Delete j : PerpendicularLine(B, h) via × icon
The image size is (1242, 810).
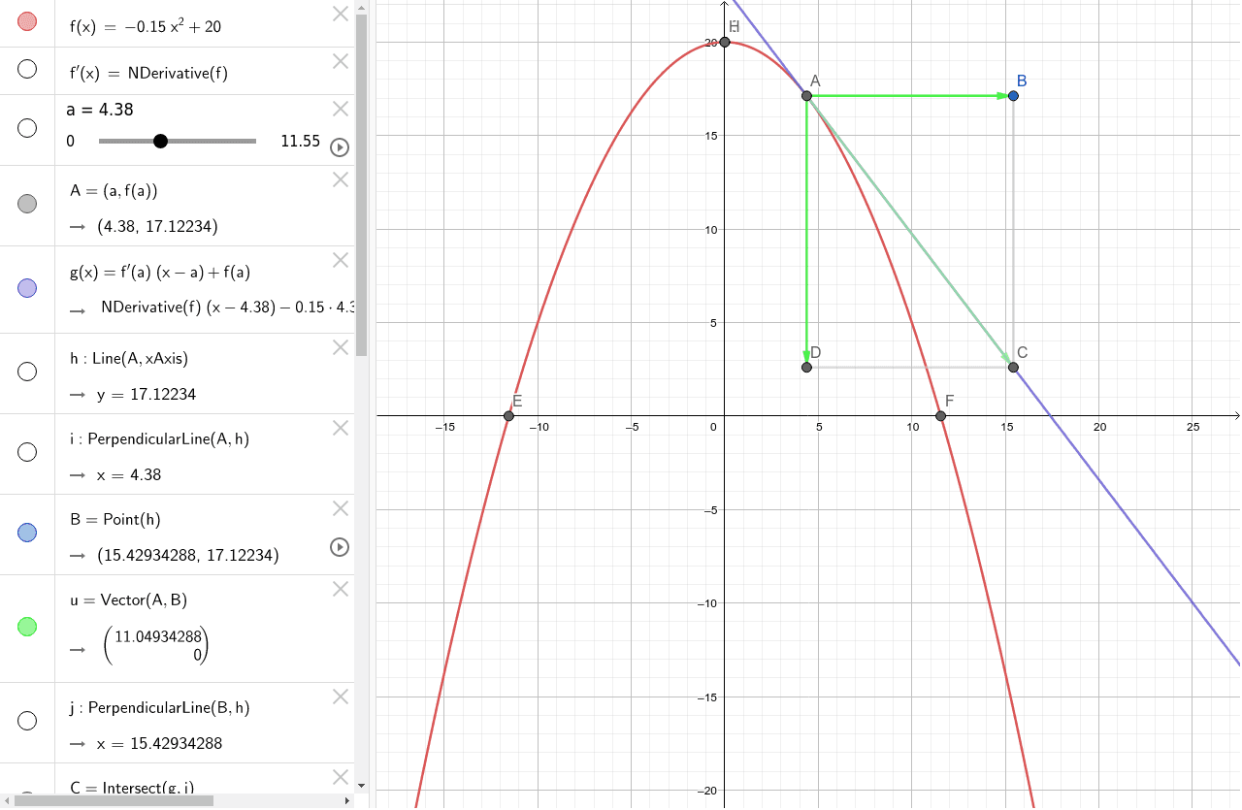340,697
